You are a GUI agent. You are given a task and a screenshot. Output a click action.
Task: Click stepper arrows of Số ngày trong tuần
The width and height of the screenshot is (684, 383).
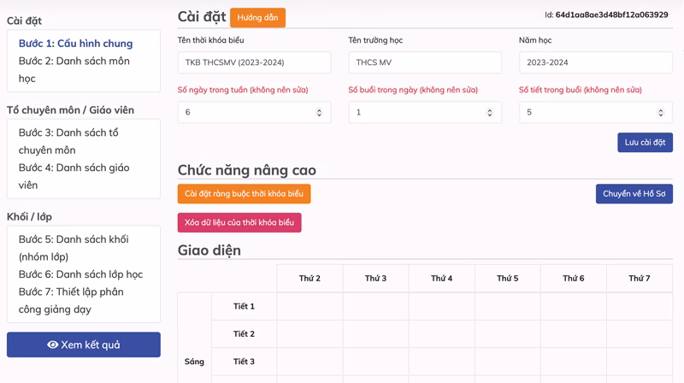319,112
